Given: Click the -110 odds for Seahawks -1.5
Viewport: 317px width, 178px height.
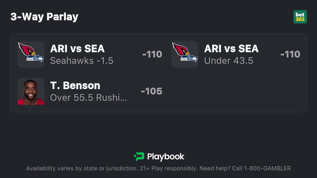Looking at the screenshot, I should [x=152, y=54].
